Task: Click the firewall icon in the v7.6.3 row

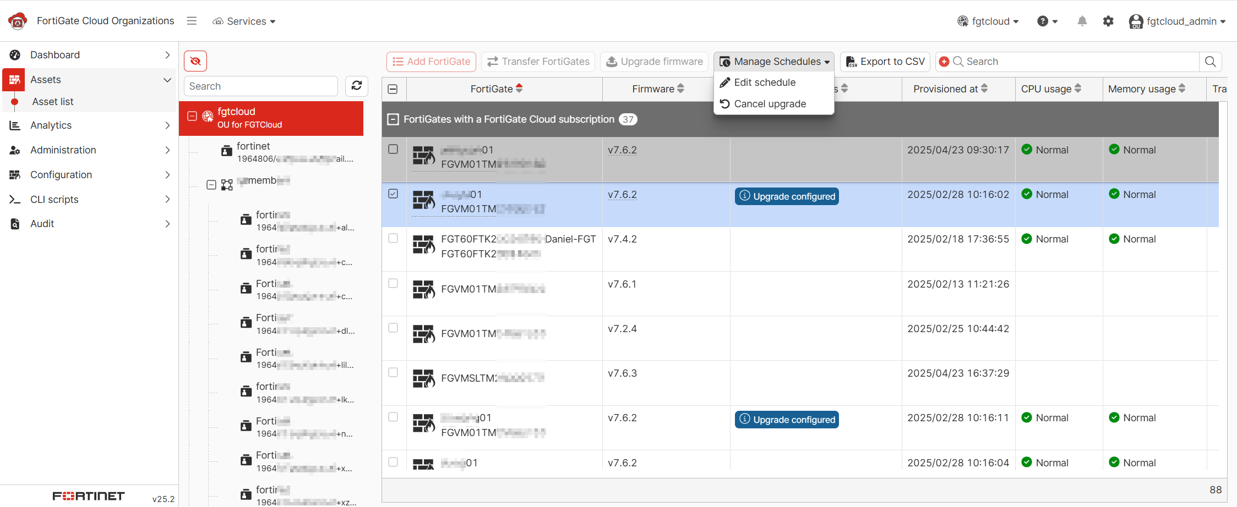Action: pos(424,378)
